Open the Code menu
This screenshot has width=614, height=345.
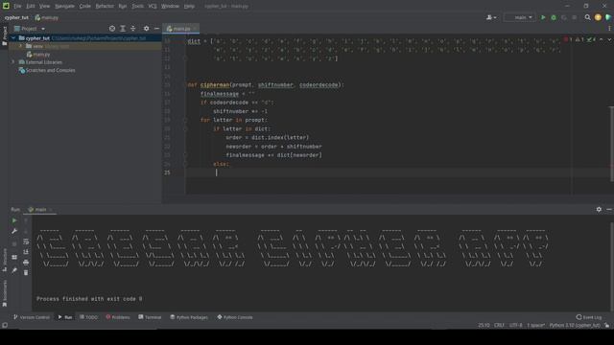[85, 7]
